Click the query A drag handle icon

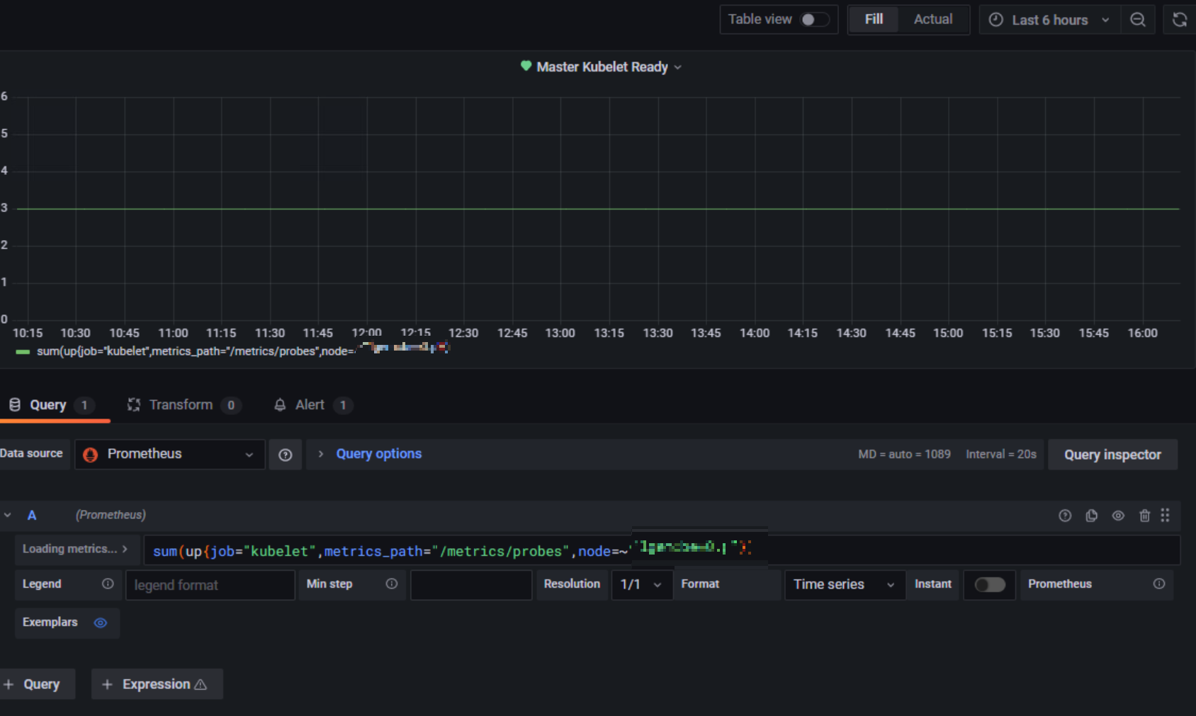coord(1166,516)
